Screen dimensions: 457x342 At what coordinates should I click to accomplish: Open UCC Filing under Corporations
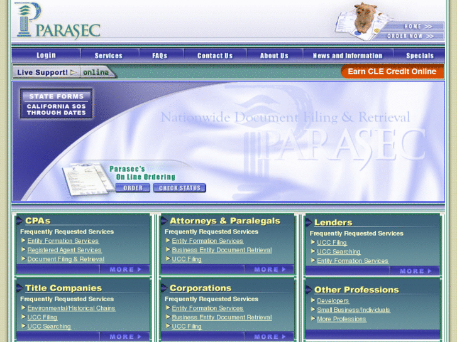(x=187, y=326)
